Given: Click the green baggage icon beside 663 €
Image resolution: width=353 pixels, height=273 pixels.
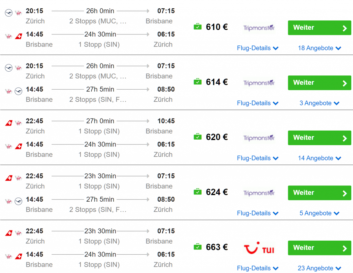Looking at the screenshot, I should click(x=198, y=247).
